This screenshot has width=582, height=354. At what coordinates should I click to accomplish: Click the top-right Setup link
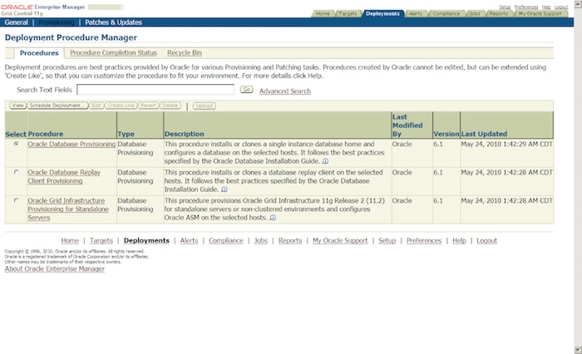point(505,7)
